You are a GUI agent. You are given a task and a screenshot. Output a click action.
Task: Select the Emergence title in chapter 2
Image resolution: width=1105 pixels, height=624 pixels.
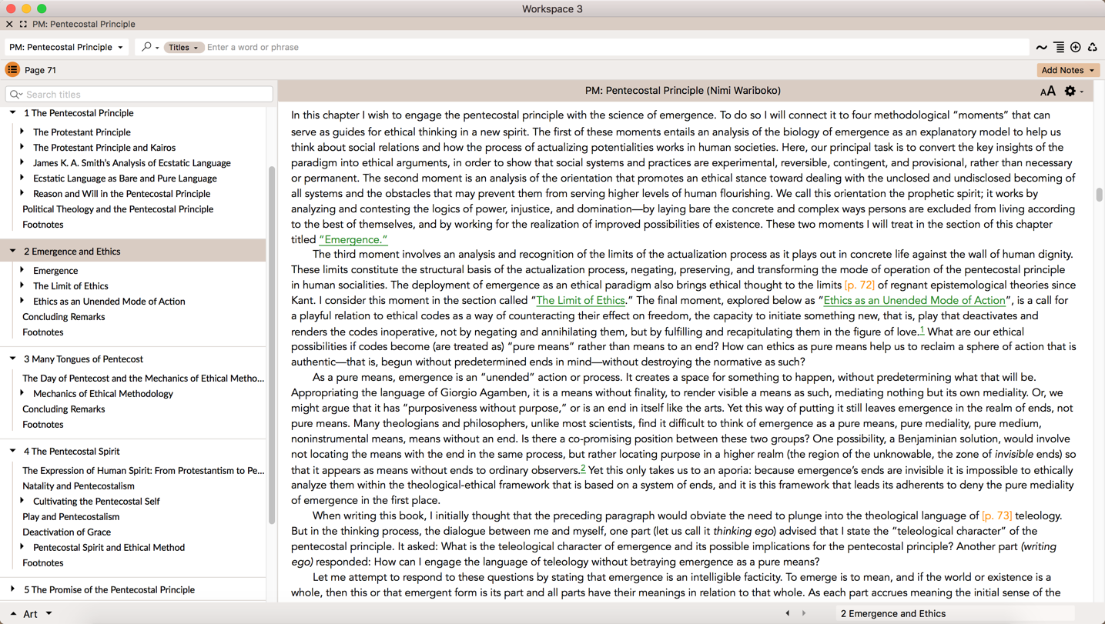tap(55, 271)
